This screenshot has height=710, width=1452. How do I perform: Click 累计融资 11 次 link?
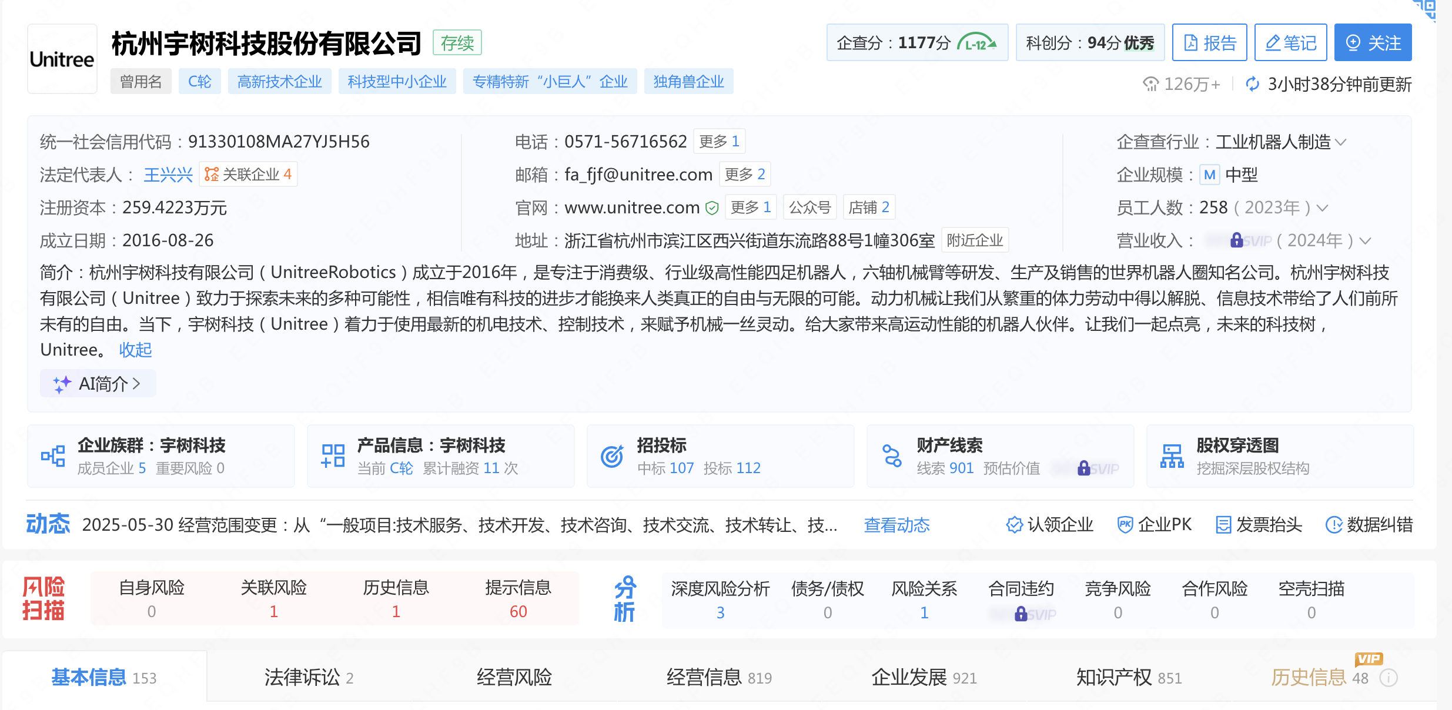[x=470, y=468]
